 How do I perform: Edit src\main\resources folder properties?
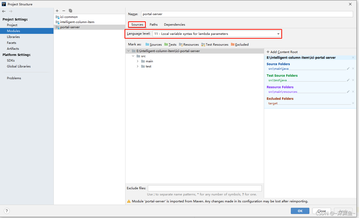pos(348,92)
